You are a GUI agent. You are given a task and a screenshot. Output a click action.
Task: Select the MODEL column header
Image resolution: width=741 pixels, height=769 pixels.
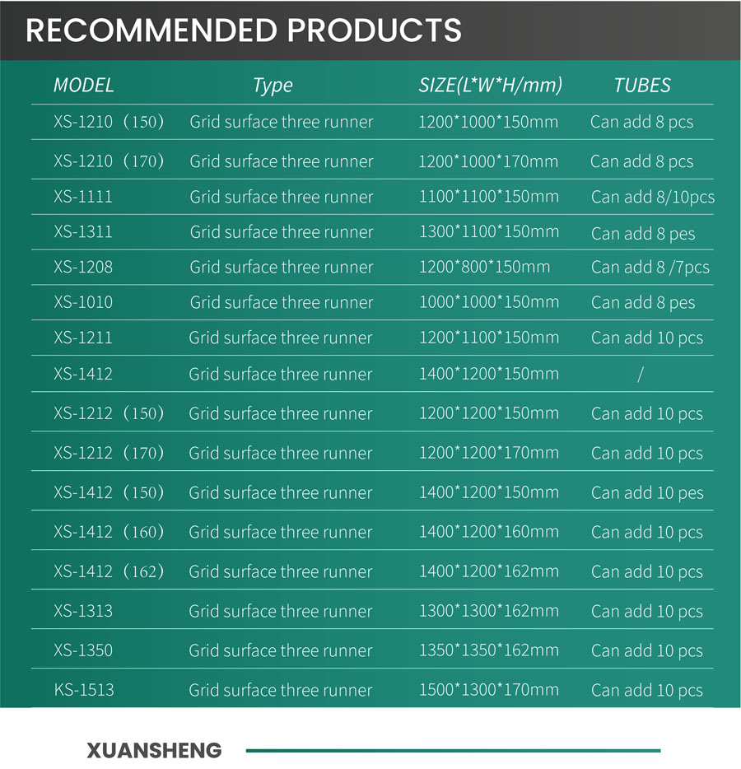click(x=83, y=86)
